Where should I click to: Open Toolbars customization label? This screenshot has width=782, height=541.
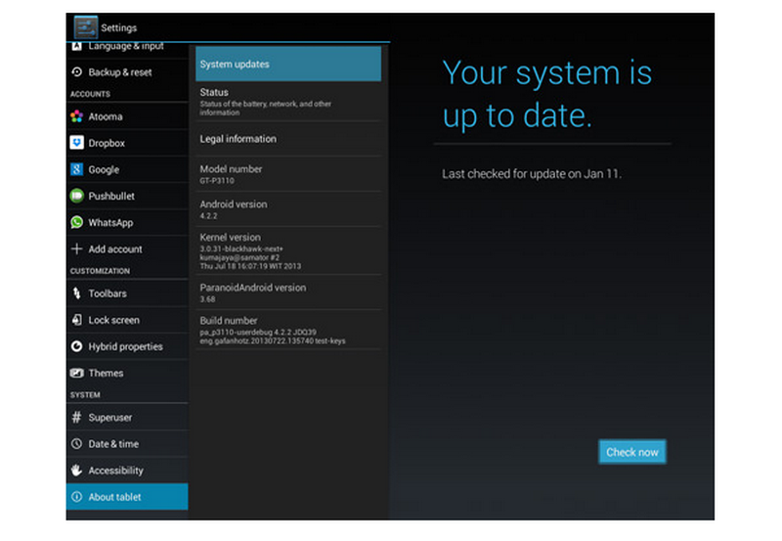tap(108, 293)
